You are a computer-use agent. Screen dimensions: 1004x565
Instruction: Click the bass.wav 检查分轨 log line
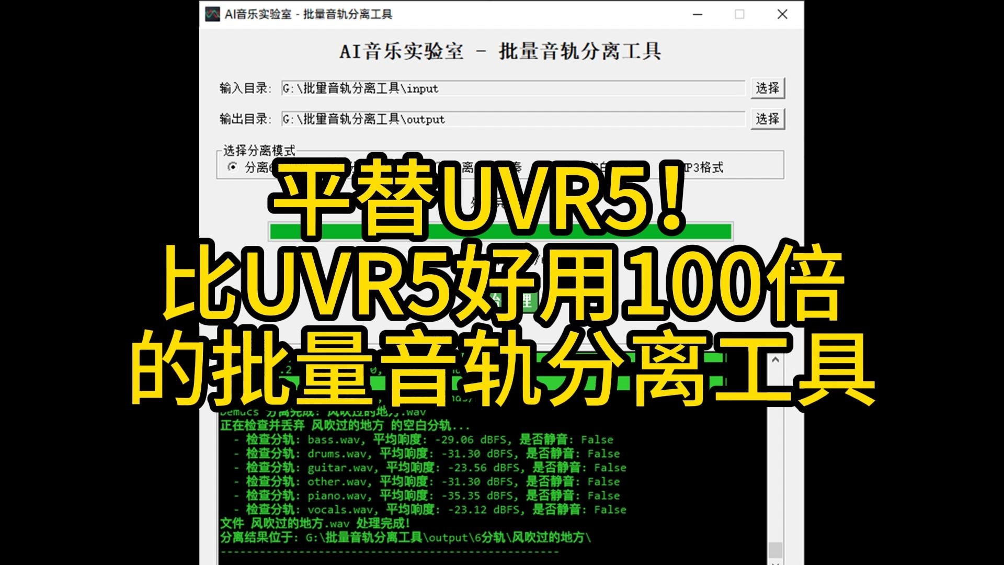coord(423,440)
